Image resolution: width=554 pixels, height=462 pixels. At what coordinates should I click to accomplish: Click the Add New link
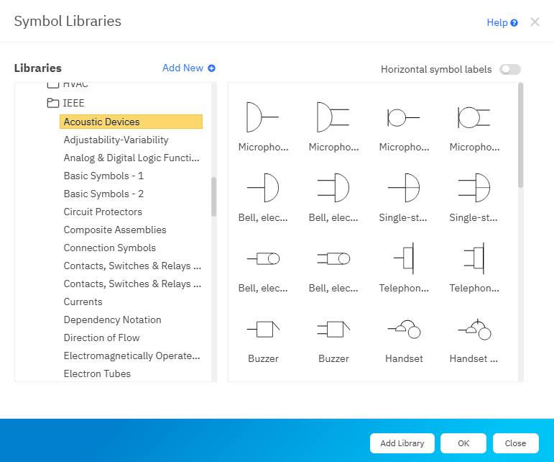(188, 68)
